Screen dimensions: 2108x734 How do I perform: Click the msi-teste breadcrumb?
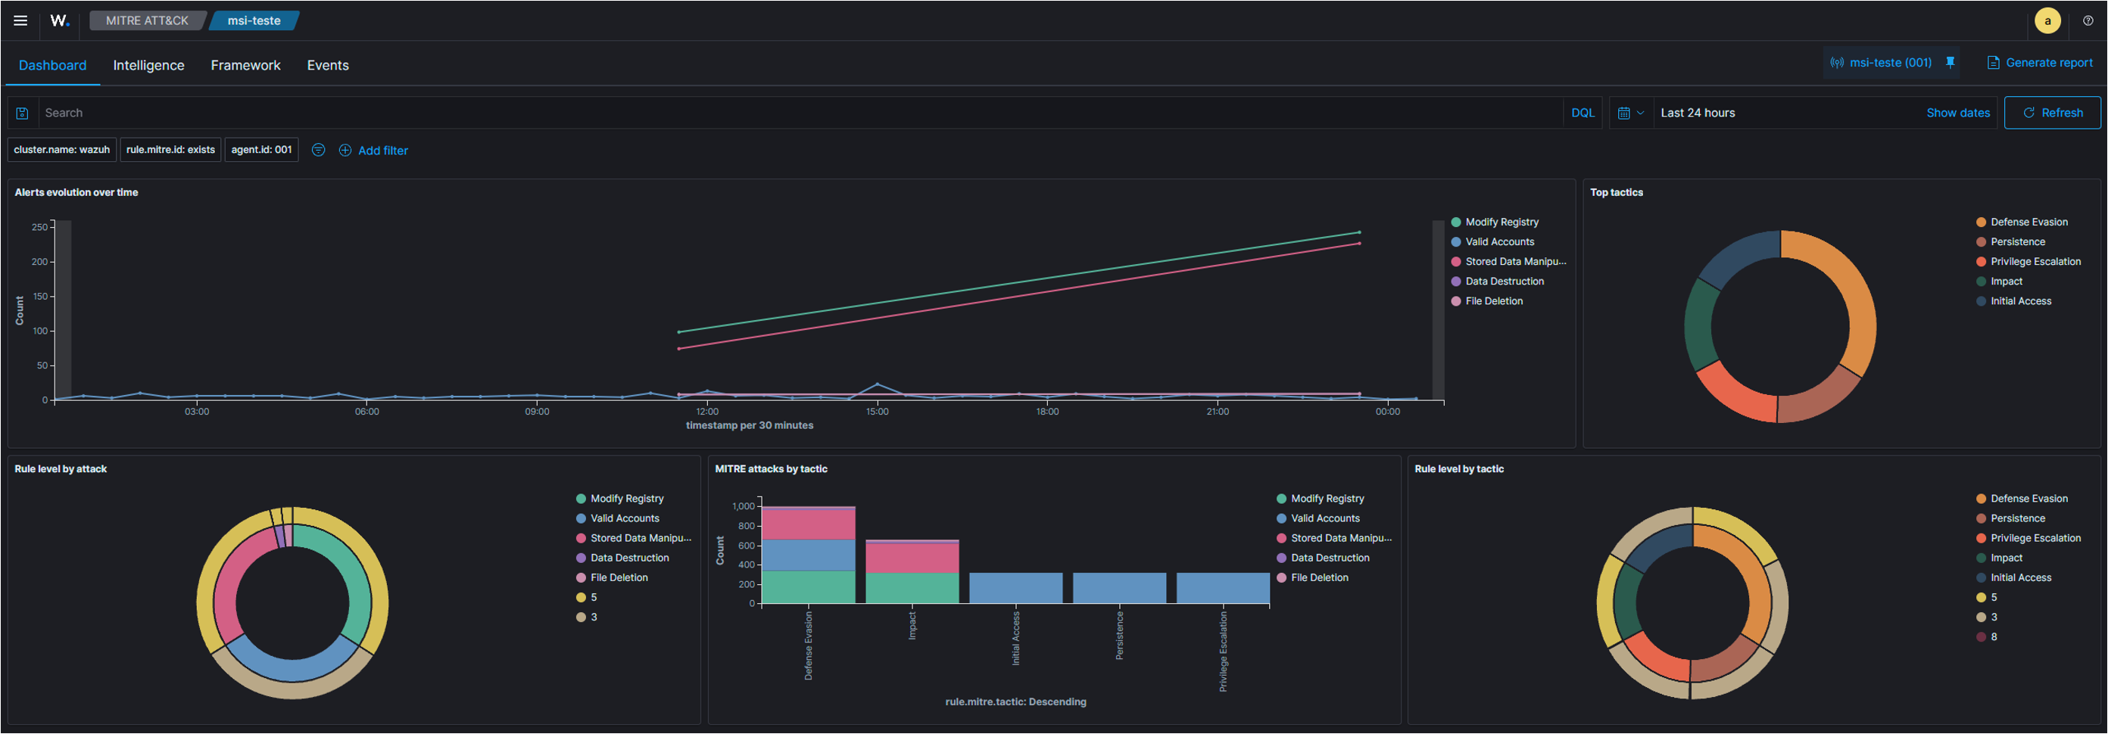coord(254,20)
